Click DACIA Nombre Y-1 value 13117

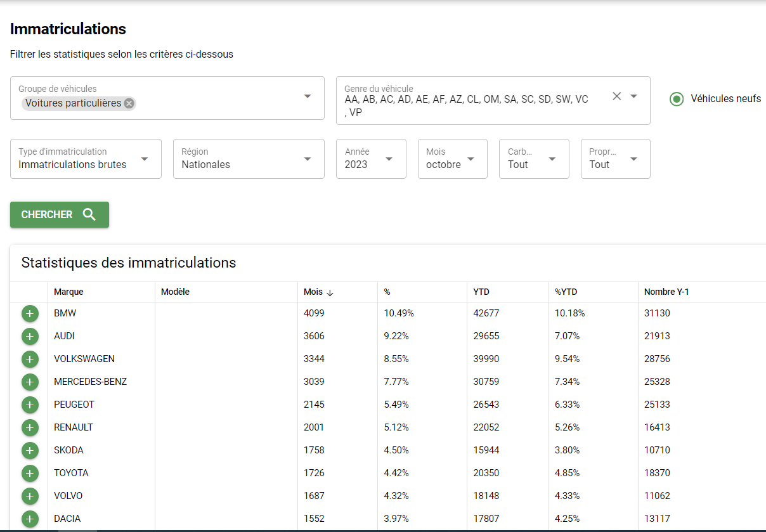point(657,519)
